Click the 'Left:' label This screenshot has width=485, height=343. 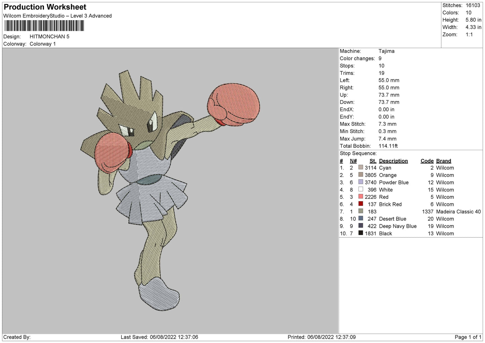345,80
